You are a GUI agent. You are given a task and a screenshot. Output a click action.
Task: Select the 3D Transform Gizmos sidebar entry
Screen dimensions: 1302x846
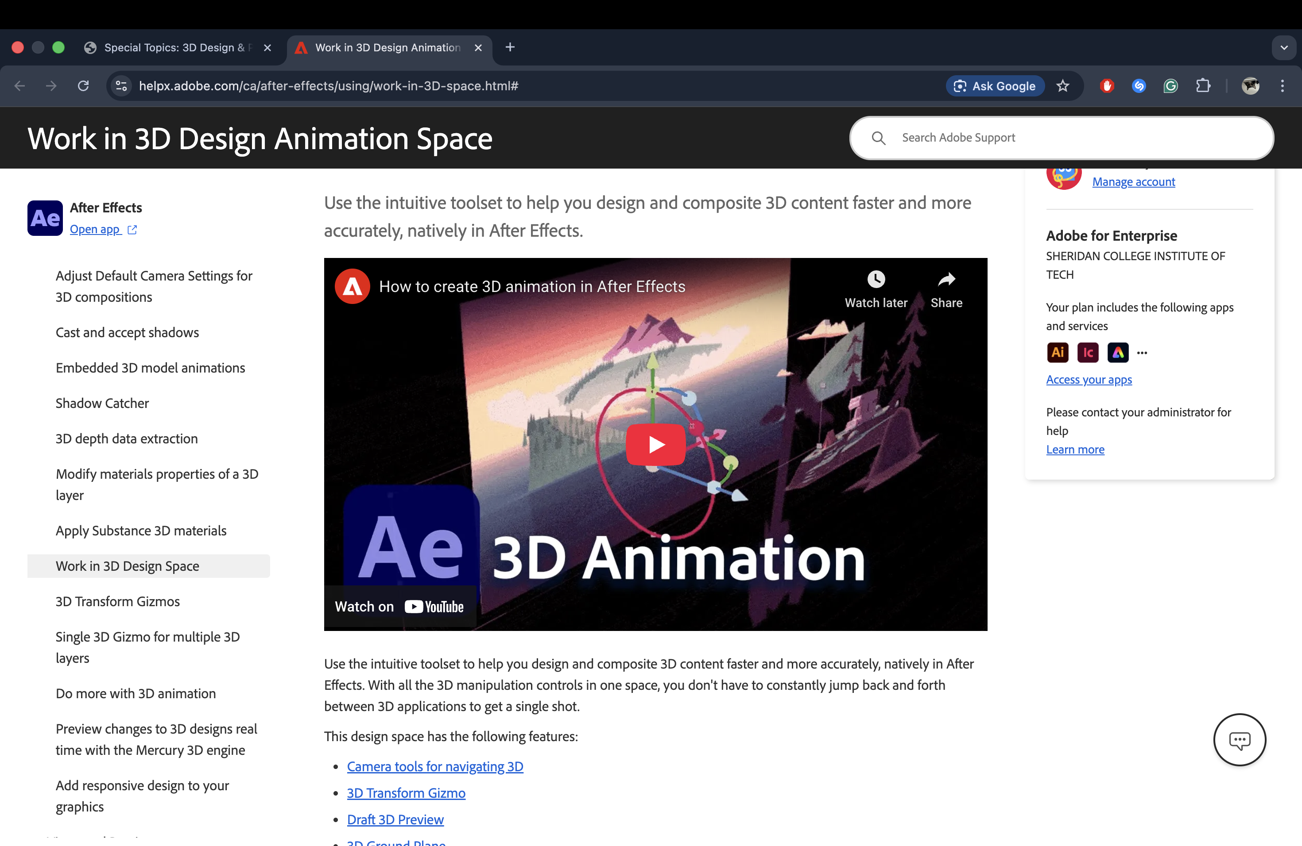(x=117, y=601)
